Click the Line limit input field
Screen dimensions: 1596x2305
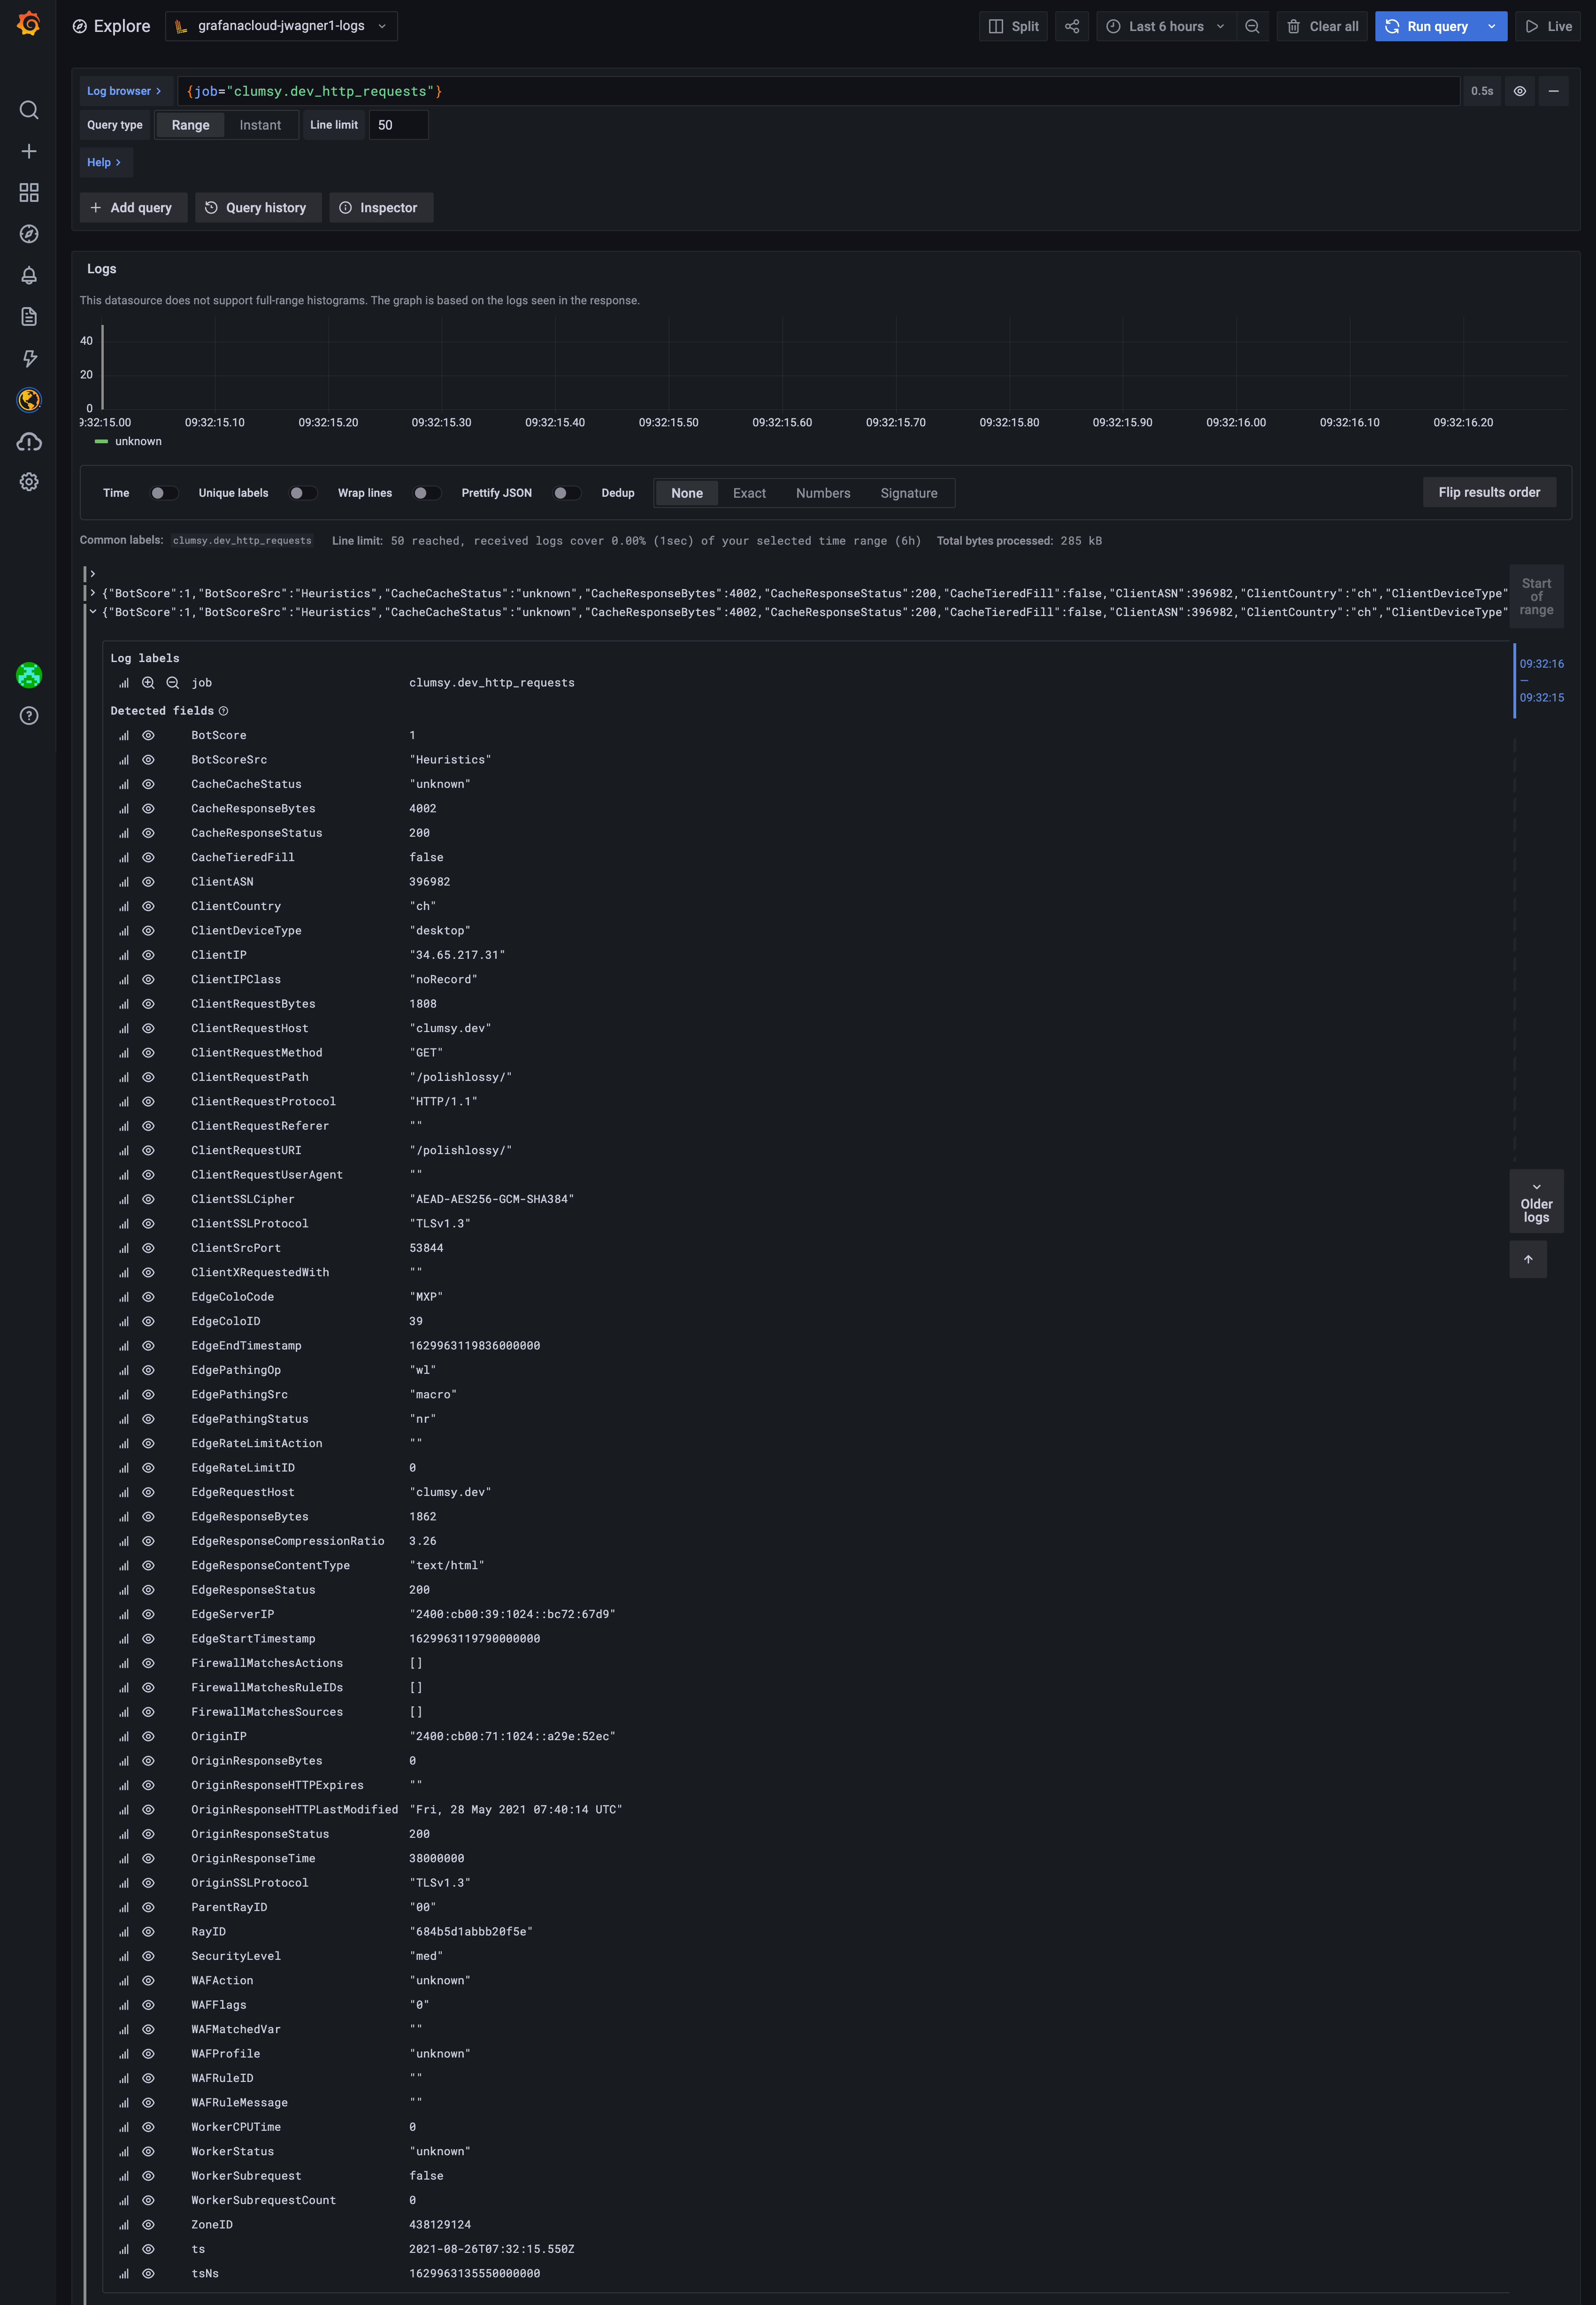(398, 124)
